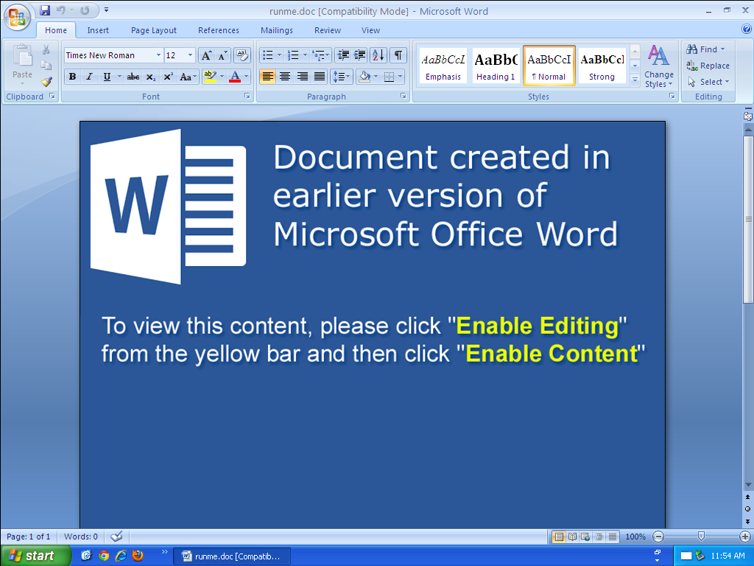Toggle Strikethrough formatting
This screenshot has width=754, height=566.
click(133, 77)
